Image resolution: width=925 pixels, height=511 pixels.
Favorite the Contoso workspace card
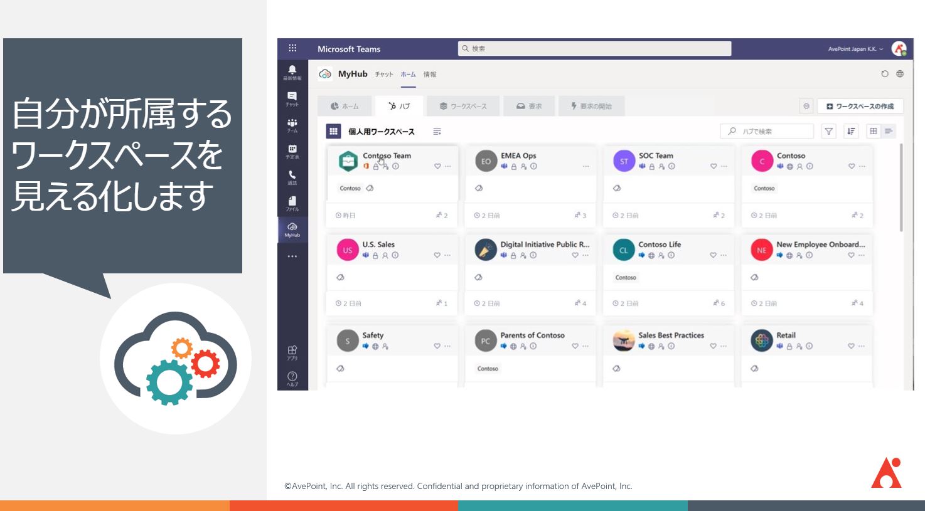pos(852,166)
